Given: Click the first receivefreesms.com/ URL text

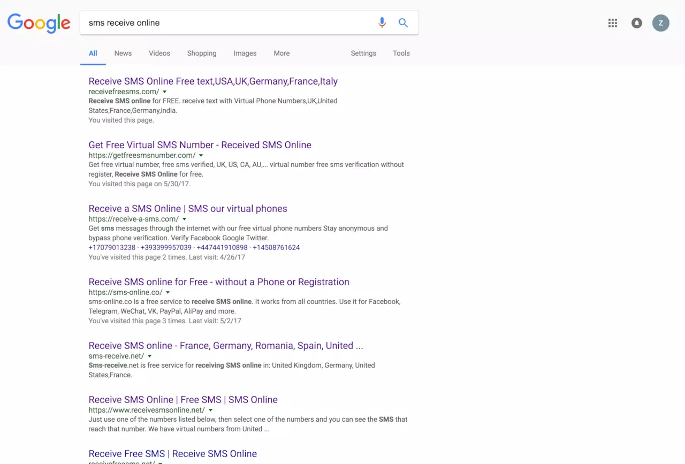Looking at the screenshot, I should [x=124, y=92].
